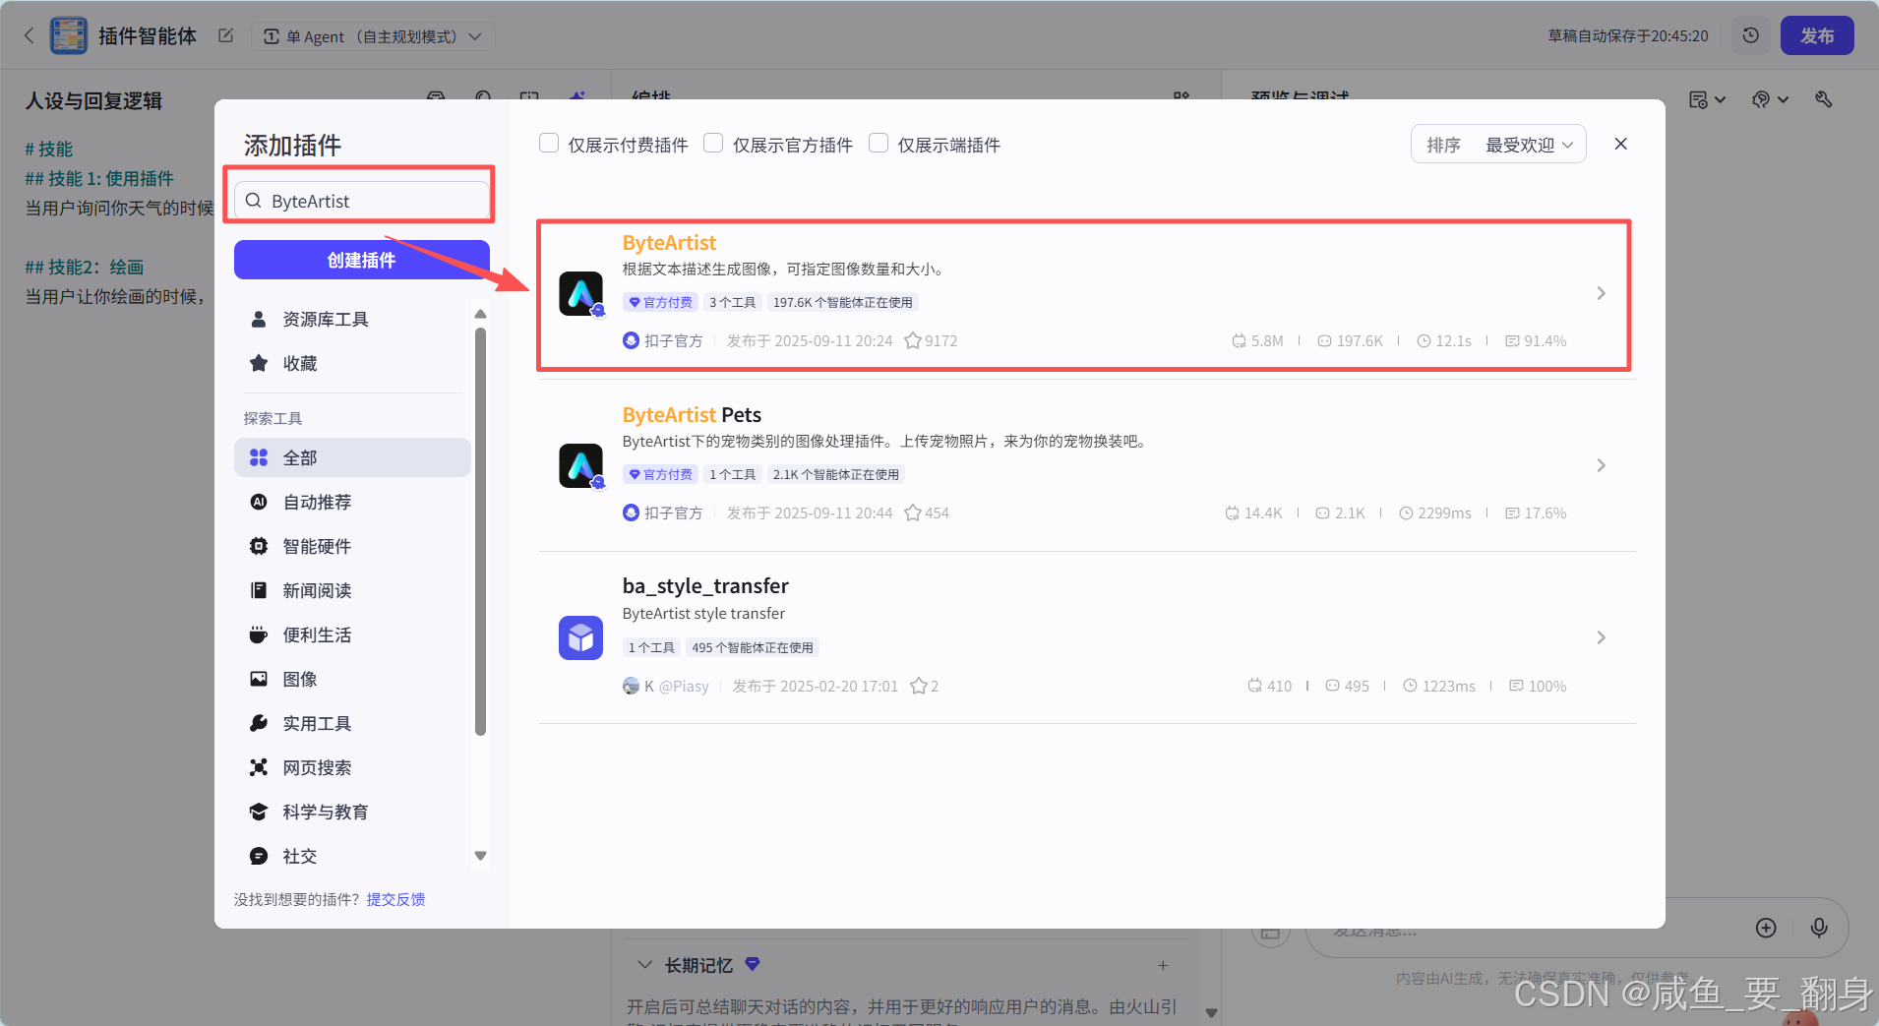Click the 科学与教育 graduation cap icon
The height and width of the screenshot is (1026, 1879).
(x=259, y=812)
